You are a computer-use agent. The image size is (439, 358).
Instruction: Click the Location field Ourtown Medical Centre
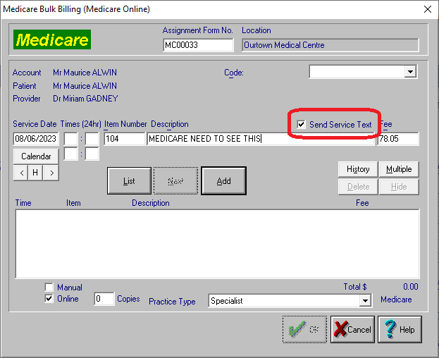330,45
